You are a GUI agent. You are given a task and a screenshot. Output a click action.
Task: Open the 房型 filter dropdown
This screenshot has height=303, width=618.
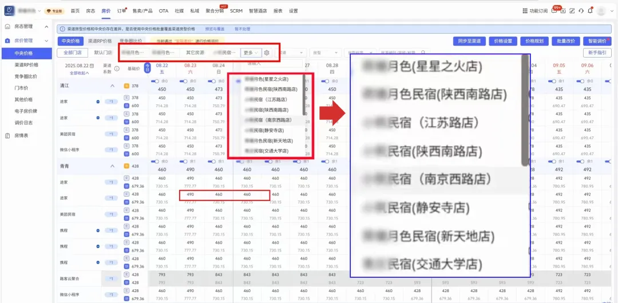326,52
